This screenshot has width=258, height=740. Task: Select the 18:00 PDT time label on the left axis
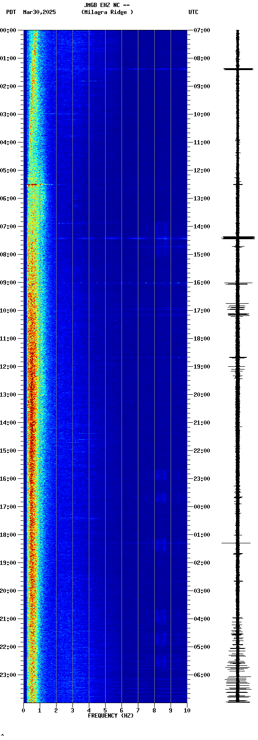tap(8, 535)
